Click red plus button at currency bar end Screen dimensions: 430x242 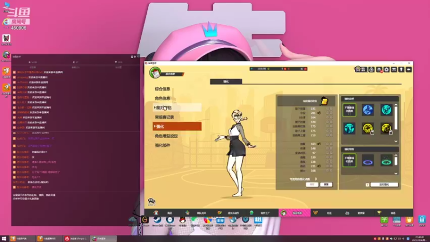pos(305,69)
